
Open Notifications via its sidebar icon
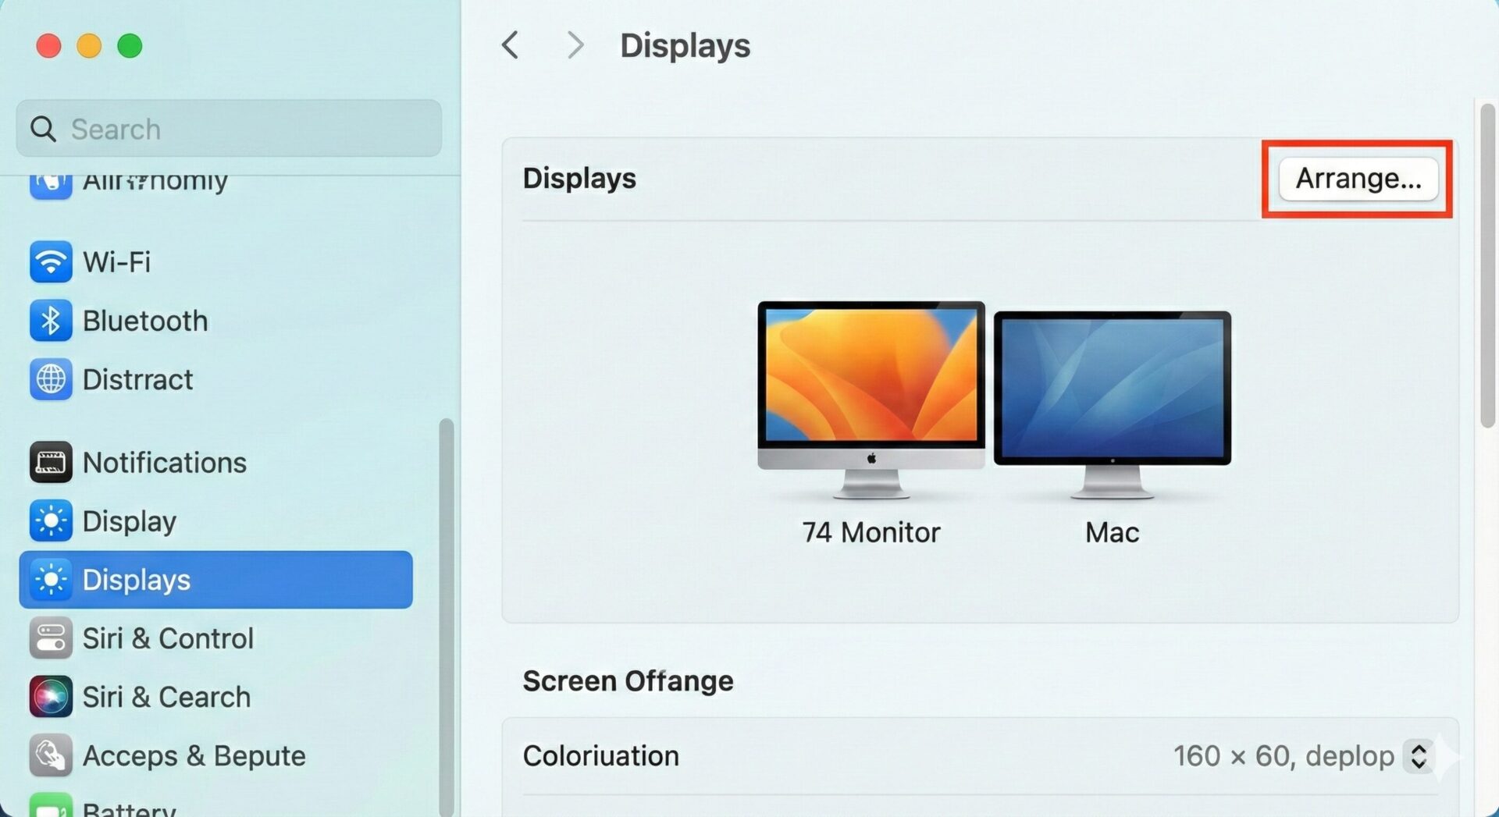pyautogui.click(x=51, y=462)
